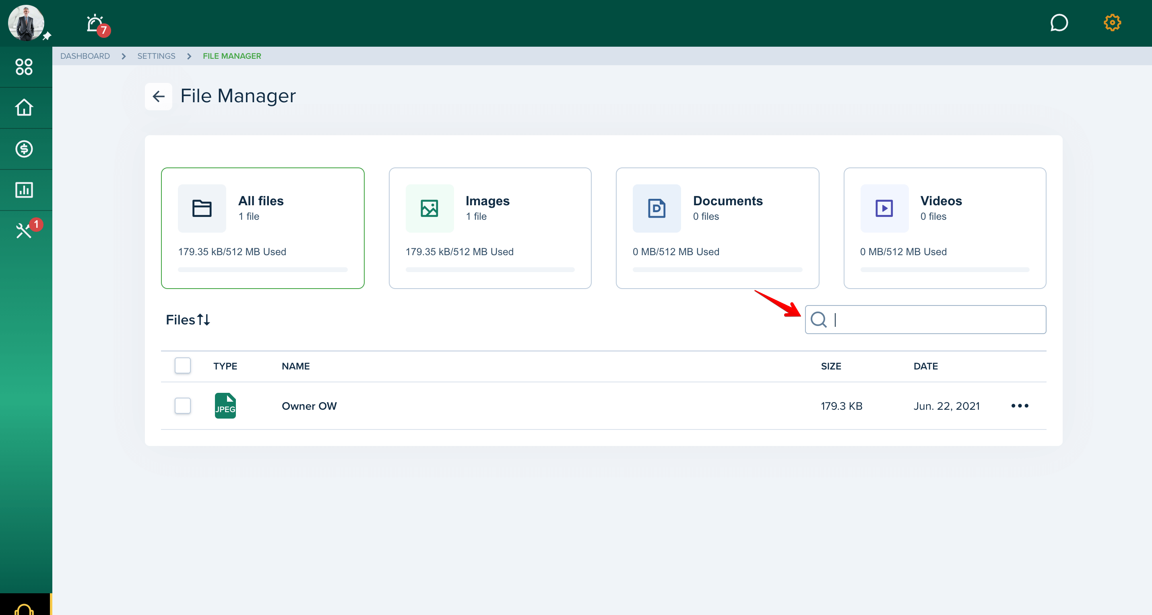Click the All files storage usage bar
Image resolution: width=1152 pixels, height=615 pixels.
point(262,270)
